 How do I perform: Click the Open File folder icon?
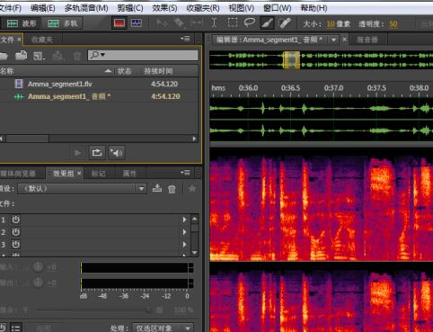click(3, 56)
